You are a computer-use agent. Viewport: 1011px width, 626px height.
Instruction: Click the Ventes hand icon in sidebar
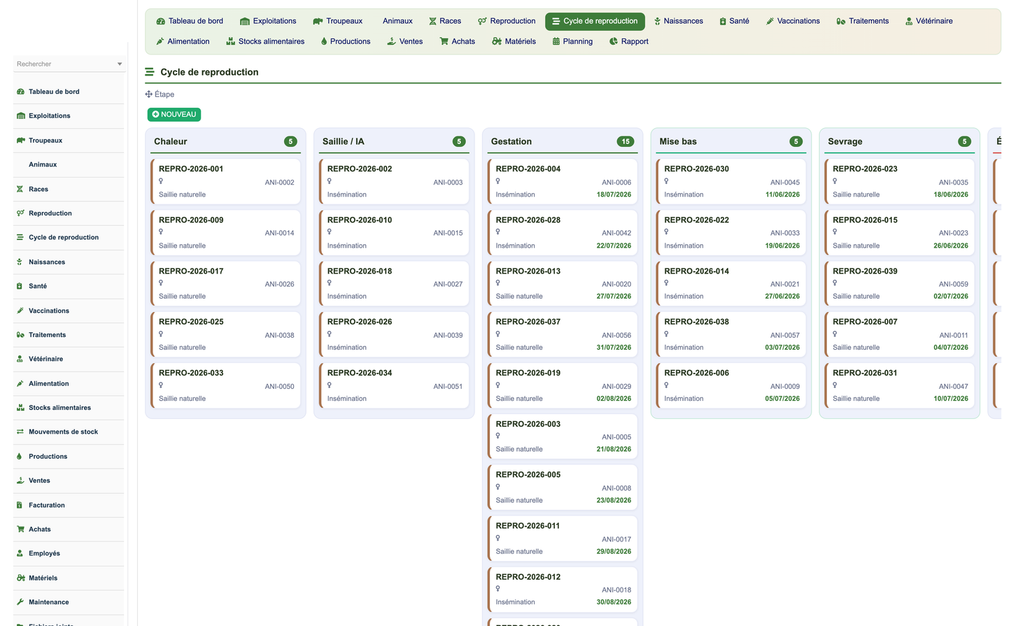pos(20,481)
